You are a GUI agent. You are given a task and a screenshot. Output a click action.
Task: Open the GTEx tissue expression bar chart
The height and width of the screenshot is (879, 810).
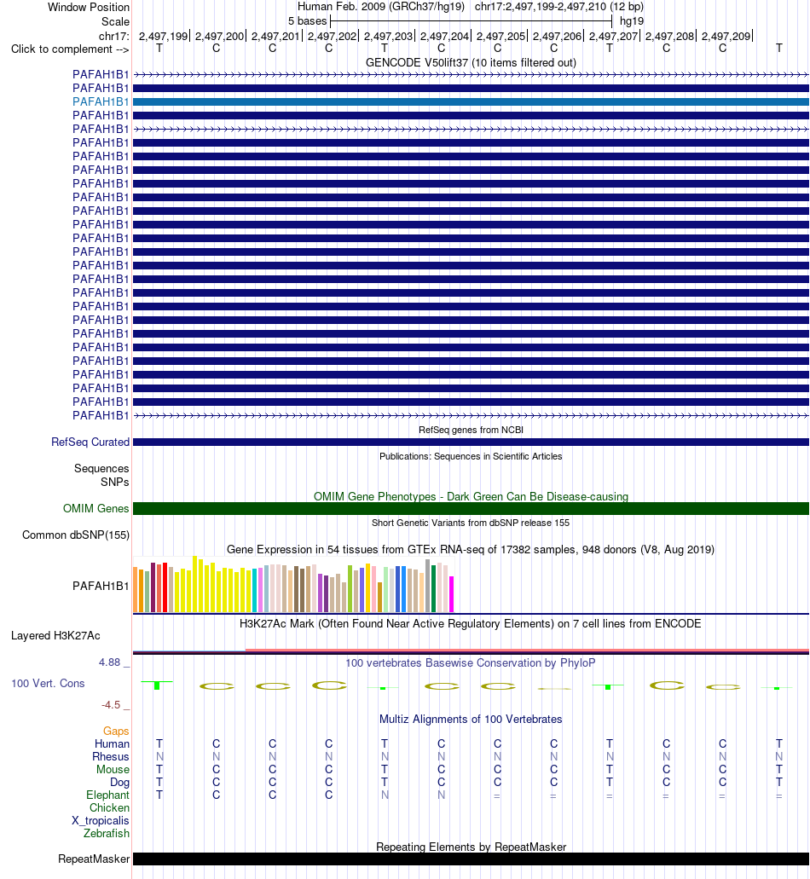293,584
